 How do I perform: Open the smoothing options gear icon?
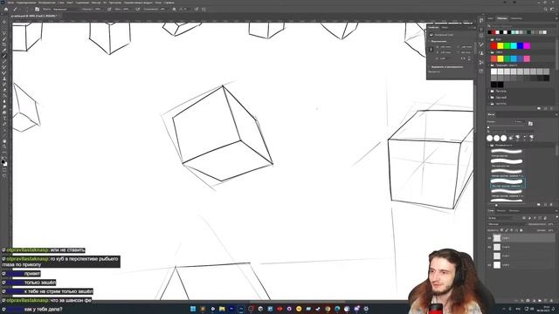[x=174, y=10]
